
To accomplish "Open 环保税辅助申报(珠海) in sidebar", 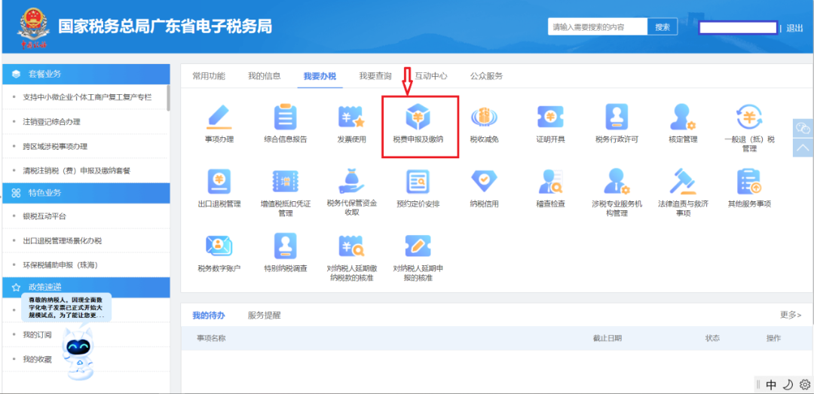I will pyautogui.click(x=61, y=264).
